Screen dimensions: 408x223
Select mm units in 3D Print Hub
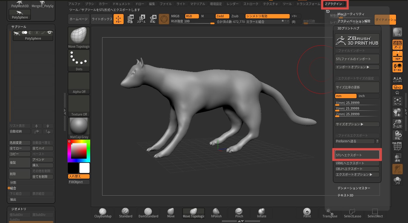(x=346, y=96)
